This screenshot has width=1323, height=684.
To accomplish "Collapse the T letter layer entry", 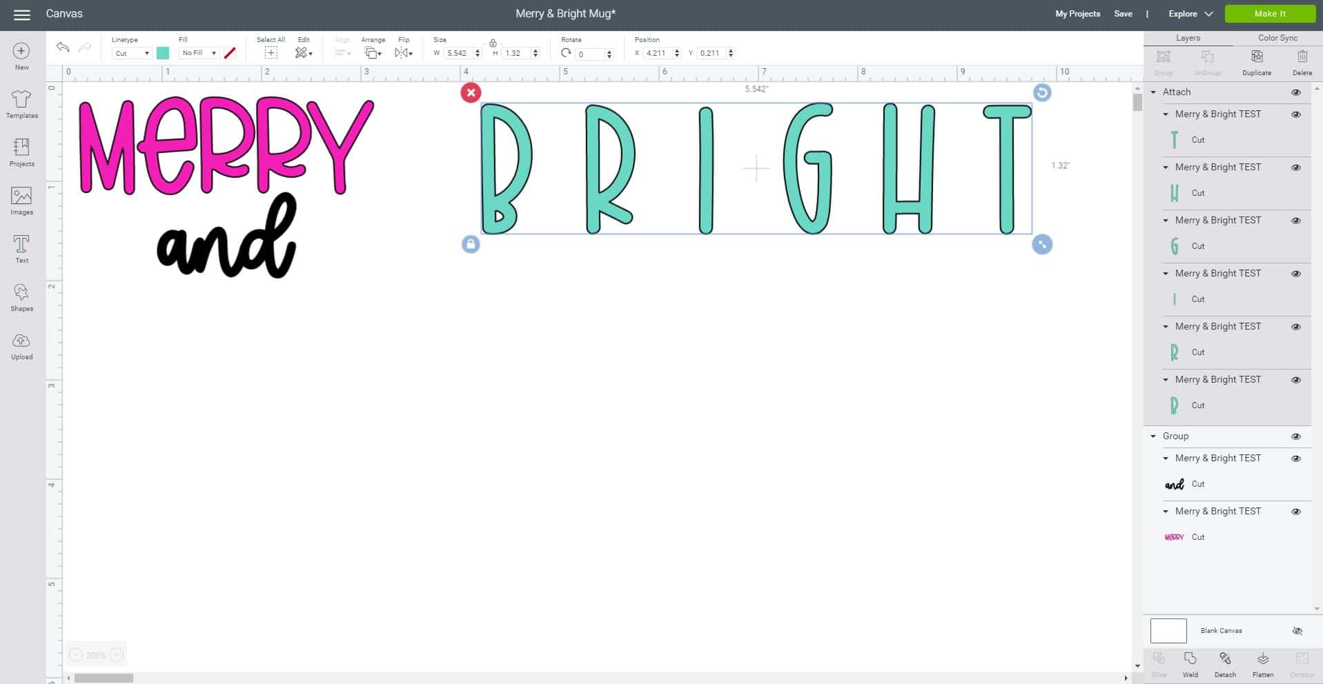I will coord(1166,114).
